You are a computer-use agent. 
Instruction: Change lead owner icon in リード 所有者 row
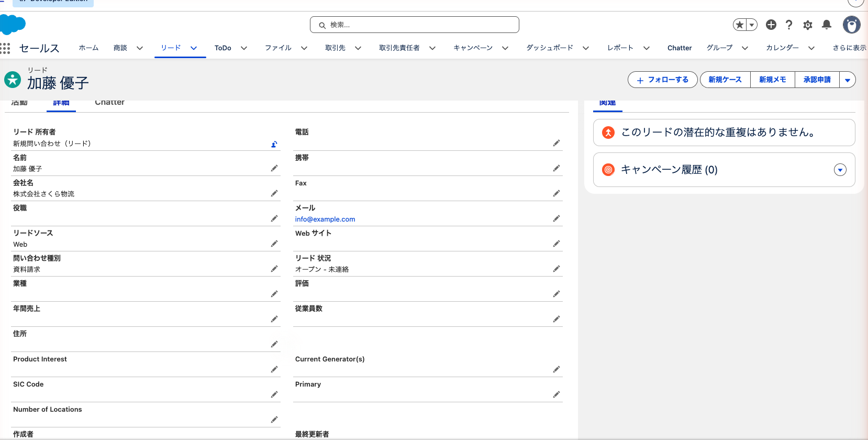(274, 144)
